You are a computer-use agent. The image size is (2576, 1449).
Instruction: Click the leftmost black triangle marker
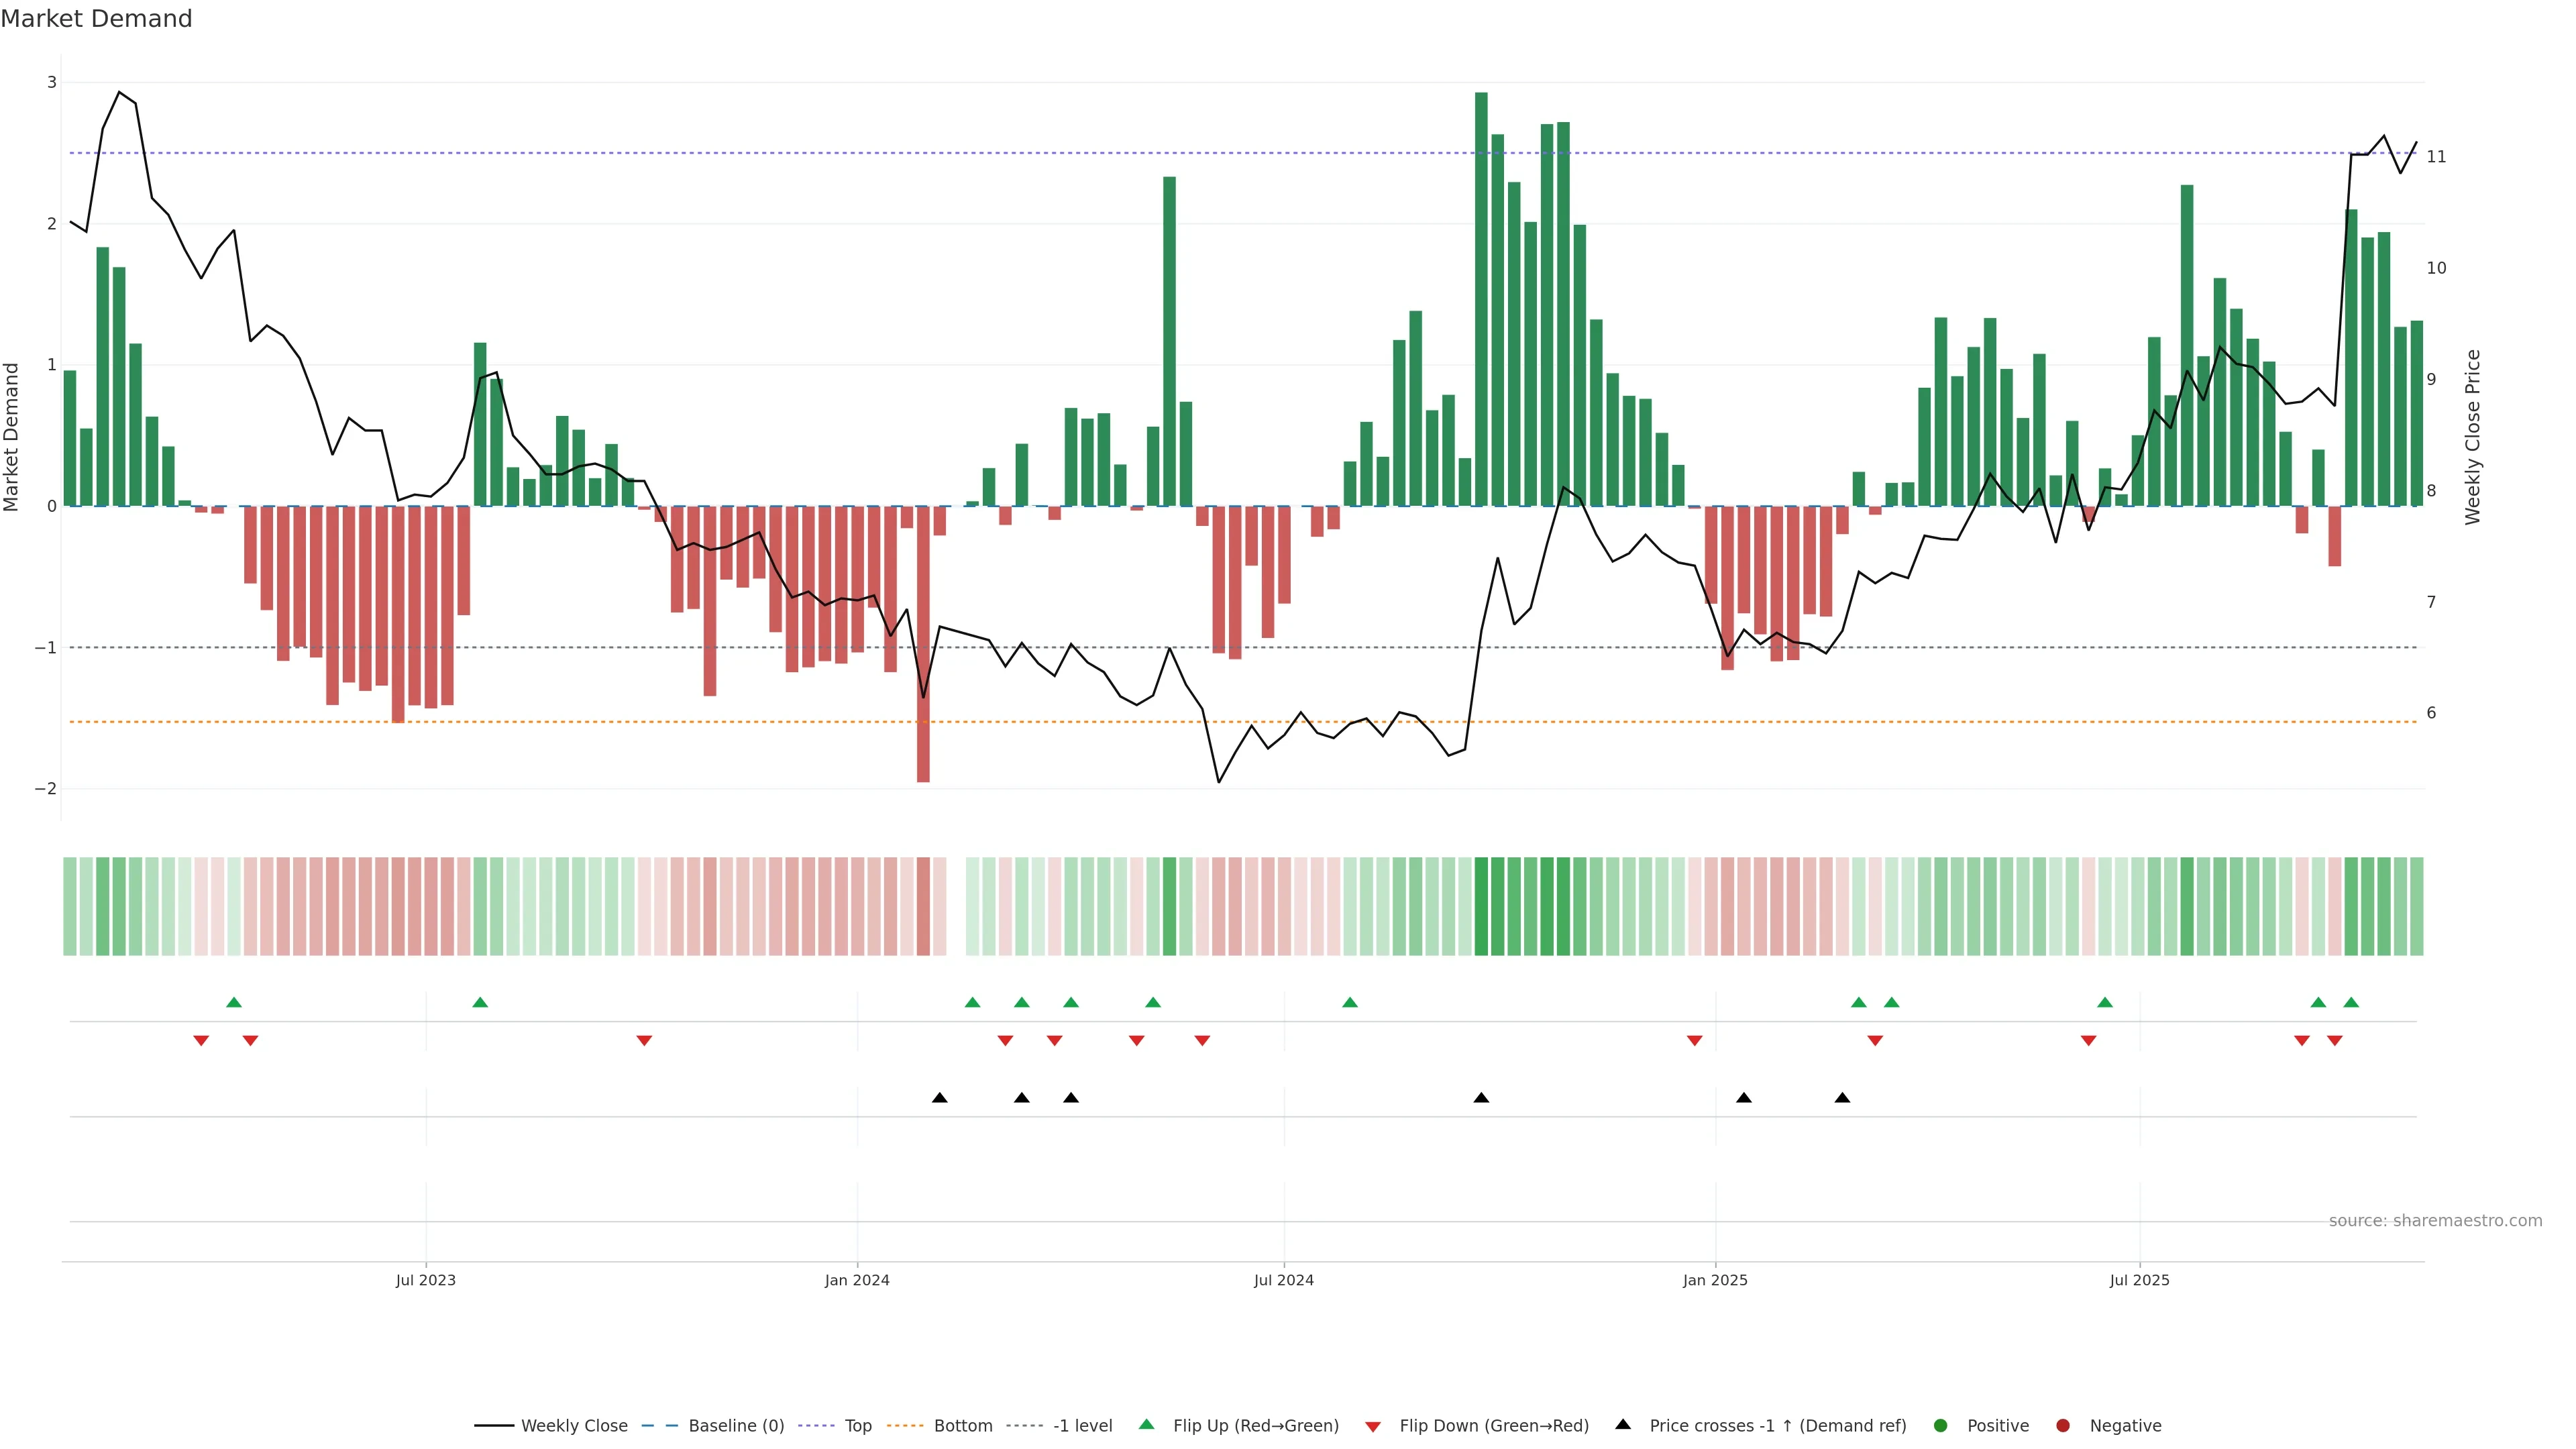click(x=939, y=1098)
